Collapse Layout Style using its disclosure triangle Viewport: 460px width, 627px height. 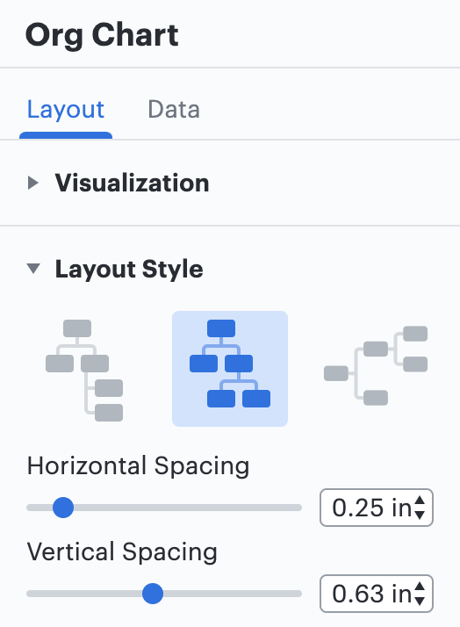point(33,269)
